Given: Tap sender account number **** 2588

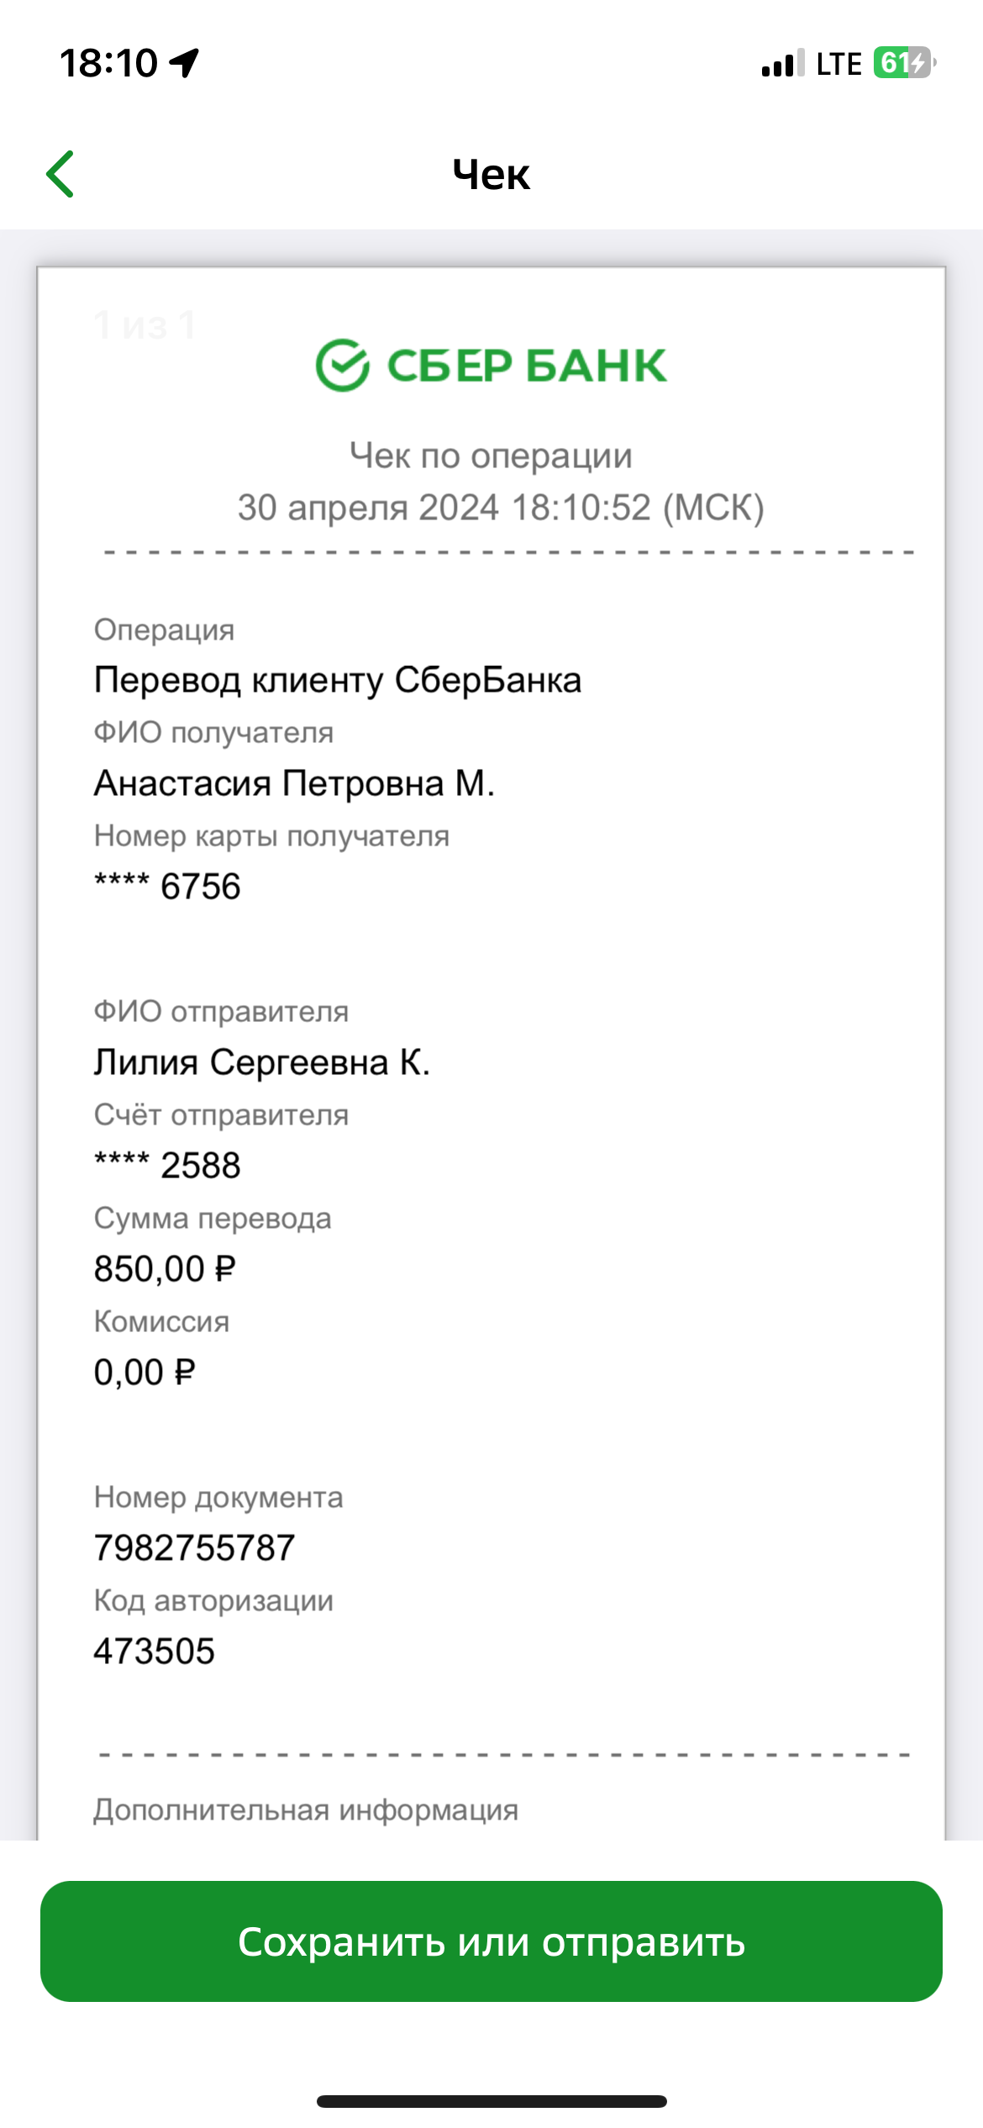Looking at the screenshot, I should click(167, 1166).
